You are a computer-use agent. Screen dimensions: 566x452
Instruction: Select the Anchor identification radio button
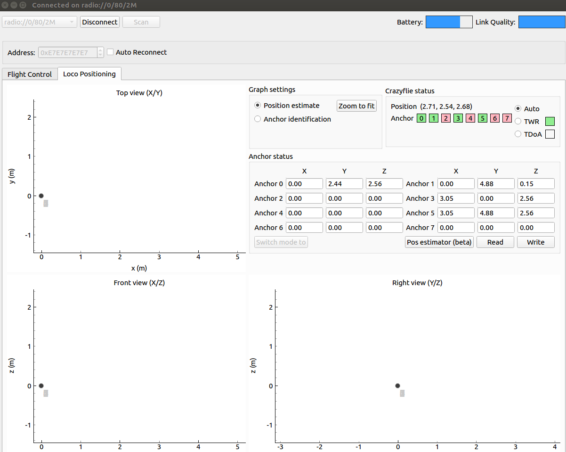[x=258, y=119]
